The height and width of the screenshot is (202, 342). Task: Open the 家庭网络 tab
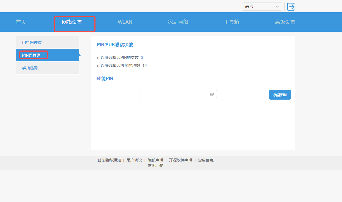(178, 22)
